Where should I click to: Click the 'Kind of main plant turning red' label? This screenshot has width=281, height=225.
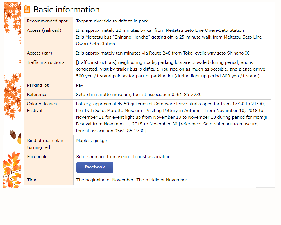pyautogui.click(x=46, y=144)
